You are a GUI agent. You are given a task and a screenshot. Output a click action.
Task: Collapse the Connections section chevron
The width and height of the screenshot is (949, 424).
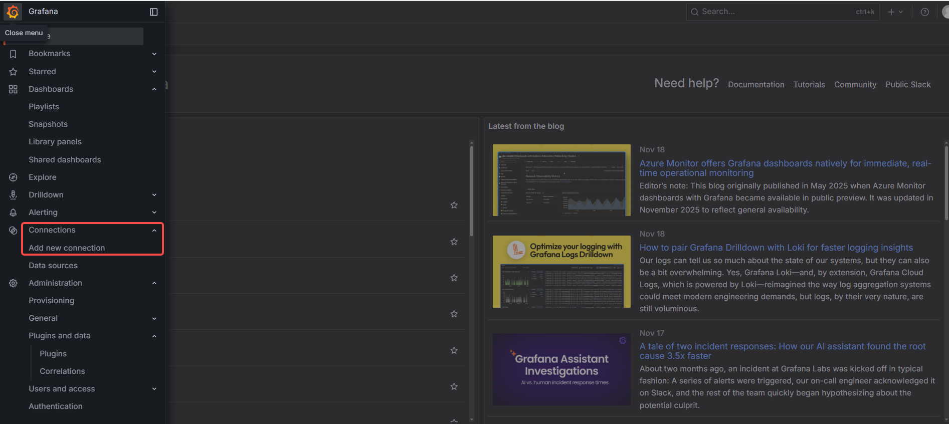154,230
